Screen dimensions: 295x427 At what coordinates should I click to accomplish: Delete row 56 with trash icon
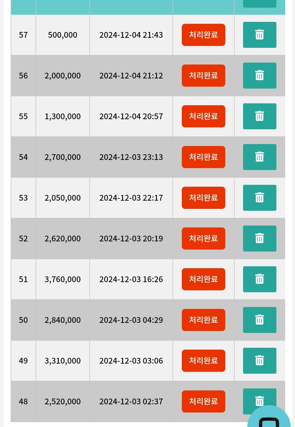tap(259, 75)
